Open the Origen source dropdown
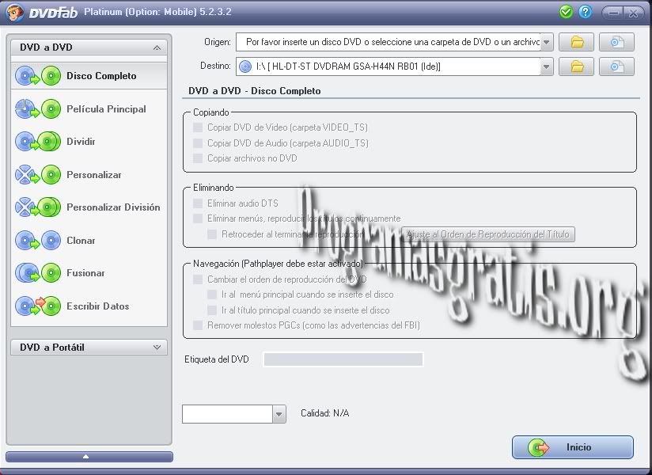Image resolution: width=652 pixels, height=475 pixels. coord(547,42)
